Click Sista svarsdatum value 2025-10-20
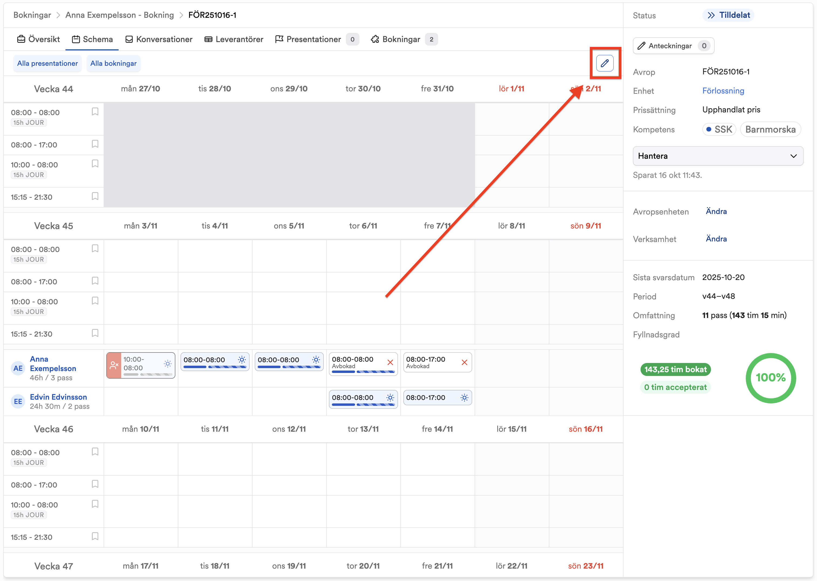Screen dimensions: 817x581 tap(723, 277)
